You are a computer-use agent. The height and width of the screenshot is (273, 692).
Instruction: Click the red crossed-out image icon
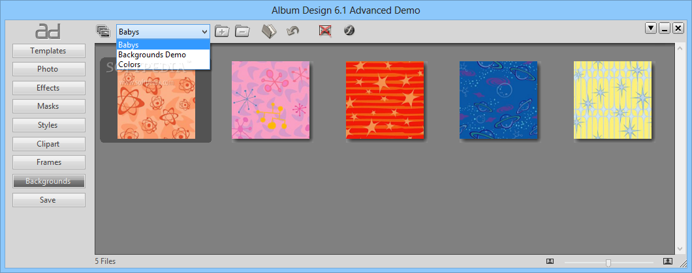(x=325, y=31)
